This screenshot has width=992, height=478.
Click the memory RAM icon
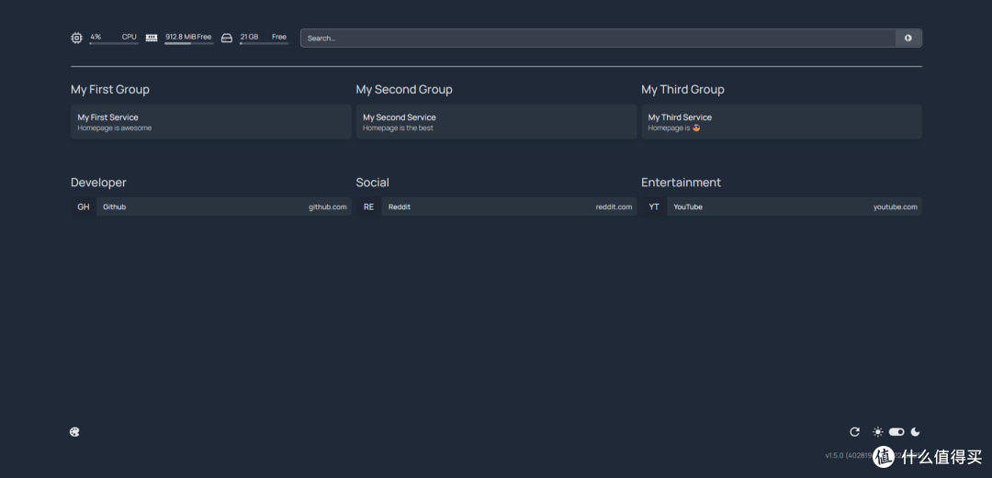pyautogui.click(x=152, y=38)
